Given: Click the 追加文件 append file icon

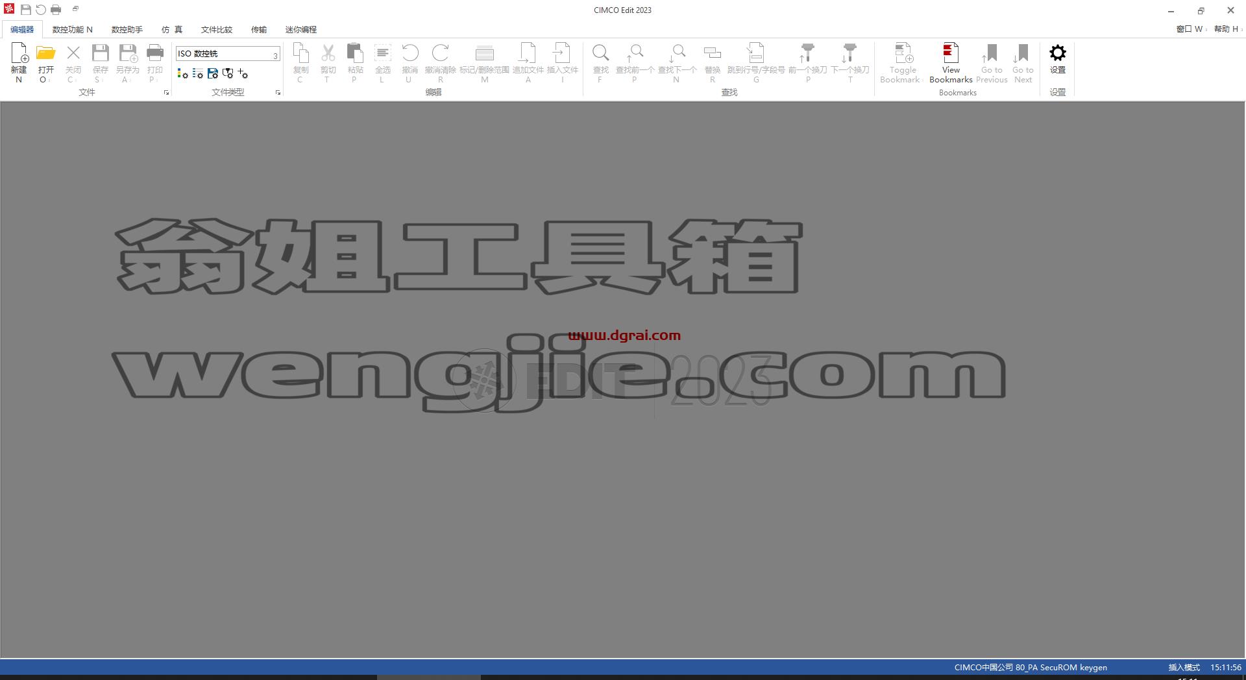Looking at the screenshot, I should tap(528, 53).
